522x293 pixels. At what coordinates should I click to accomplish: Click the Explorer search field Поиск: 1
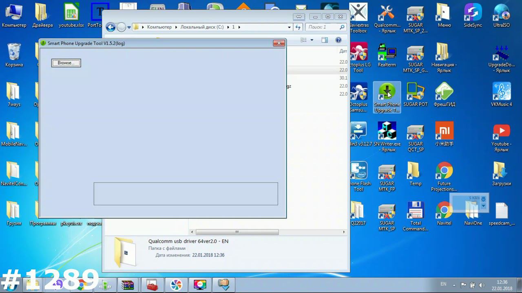(325, 27)
